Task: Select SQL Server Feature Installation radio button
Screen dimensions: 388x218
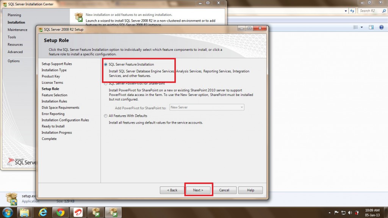Action: 106,64
